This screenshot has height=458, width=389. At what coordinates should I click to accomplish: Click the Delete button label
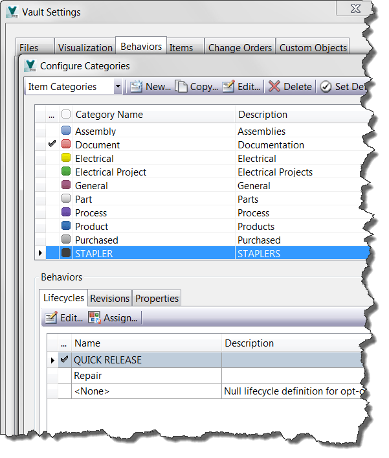click(298, 87)
